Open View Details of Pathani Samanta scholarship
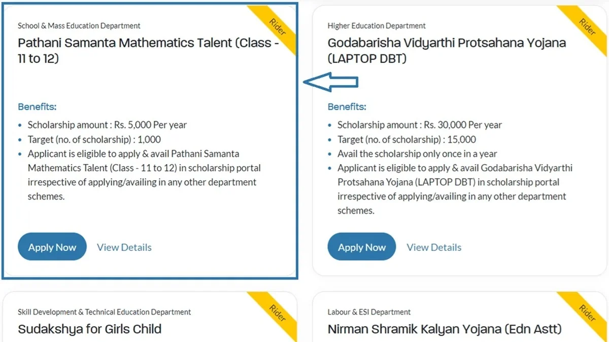The width and height of the screenshot is (609, 342). click(124, 247)
